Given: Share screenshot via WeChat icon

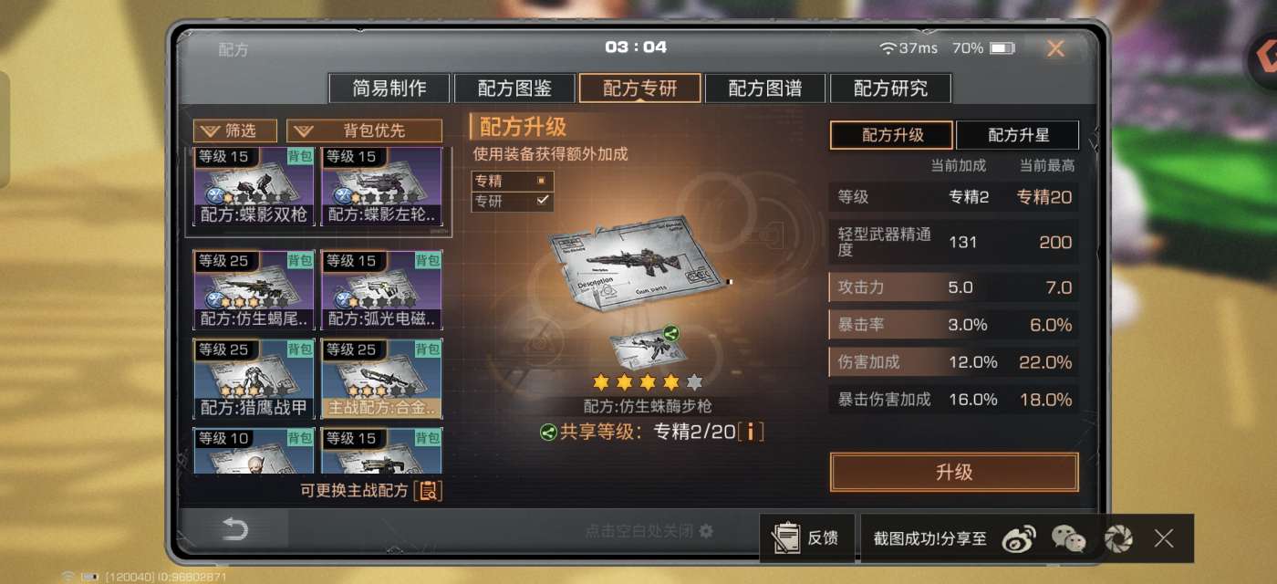Looking at the screenshot, I should (x=1068, y=538).
